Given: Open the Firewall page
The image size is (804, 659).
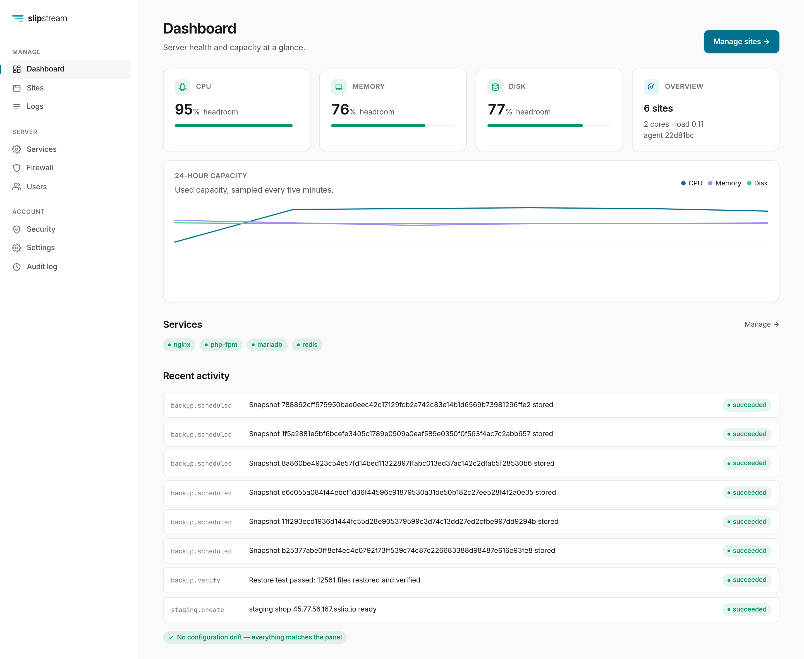Looking at the screenshot, I should coord(69,168).
